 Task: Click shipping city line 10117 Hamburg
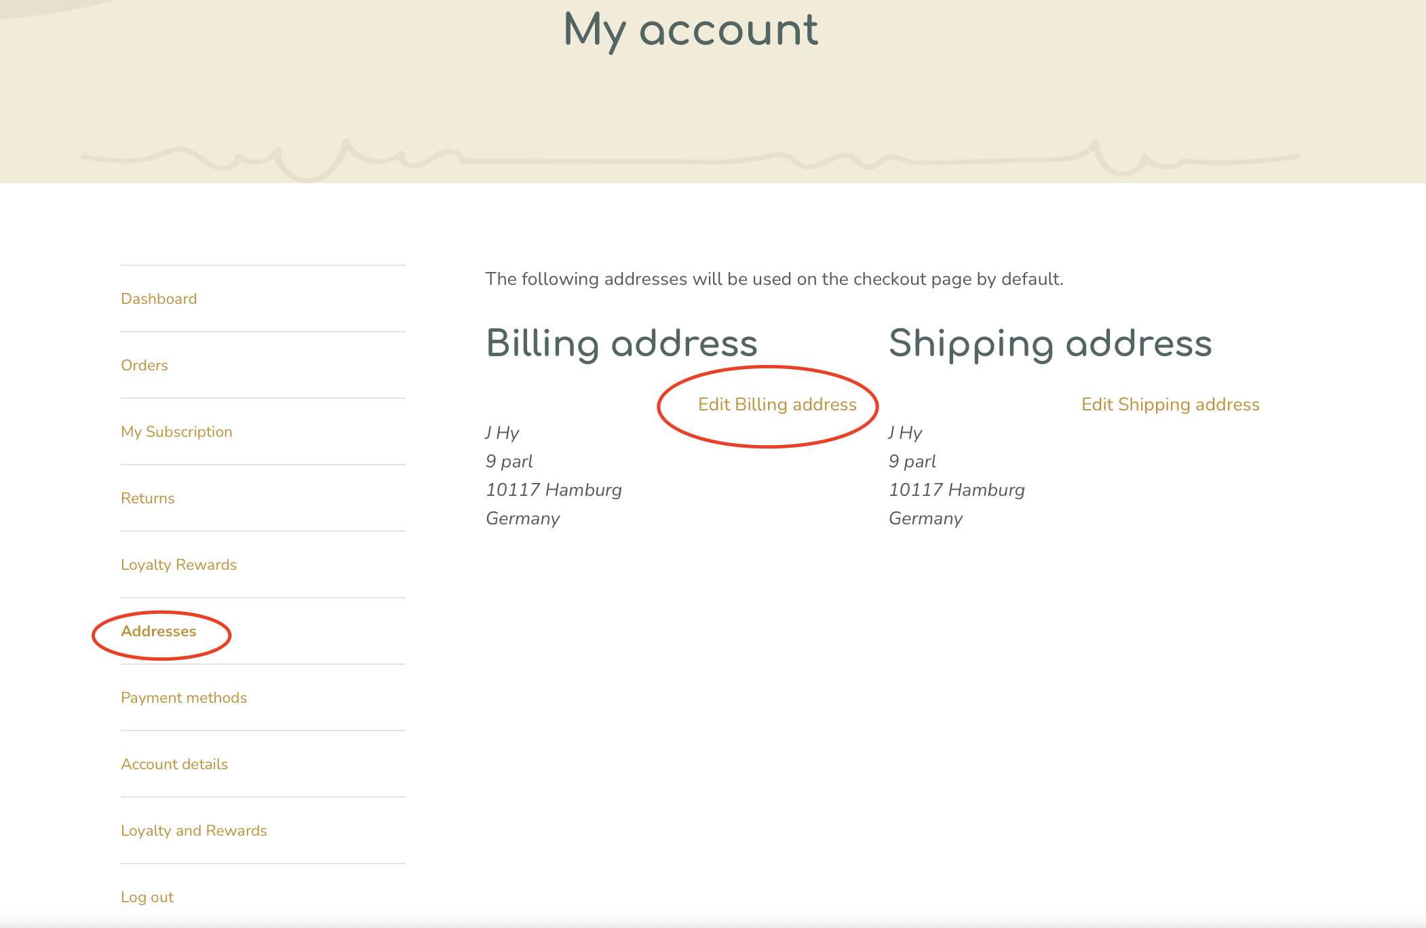coord(957,490)
